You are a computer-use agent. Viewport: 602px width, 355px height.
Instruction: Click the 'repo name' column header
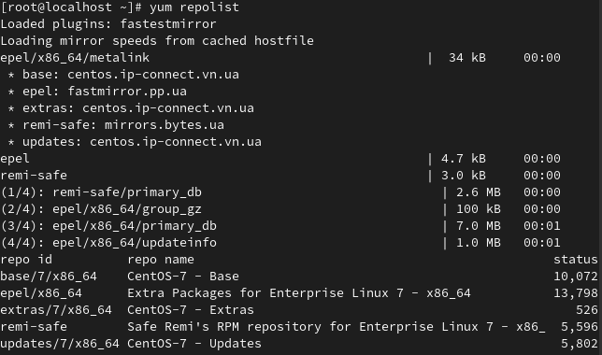pos(161,260)
